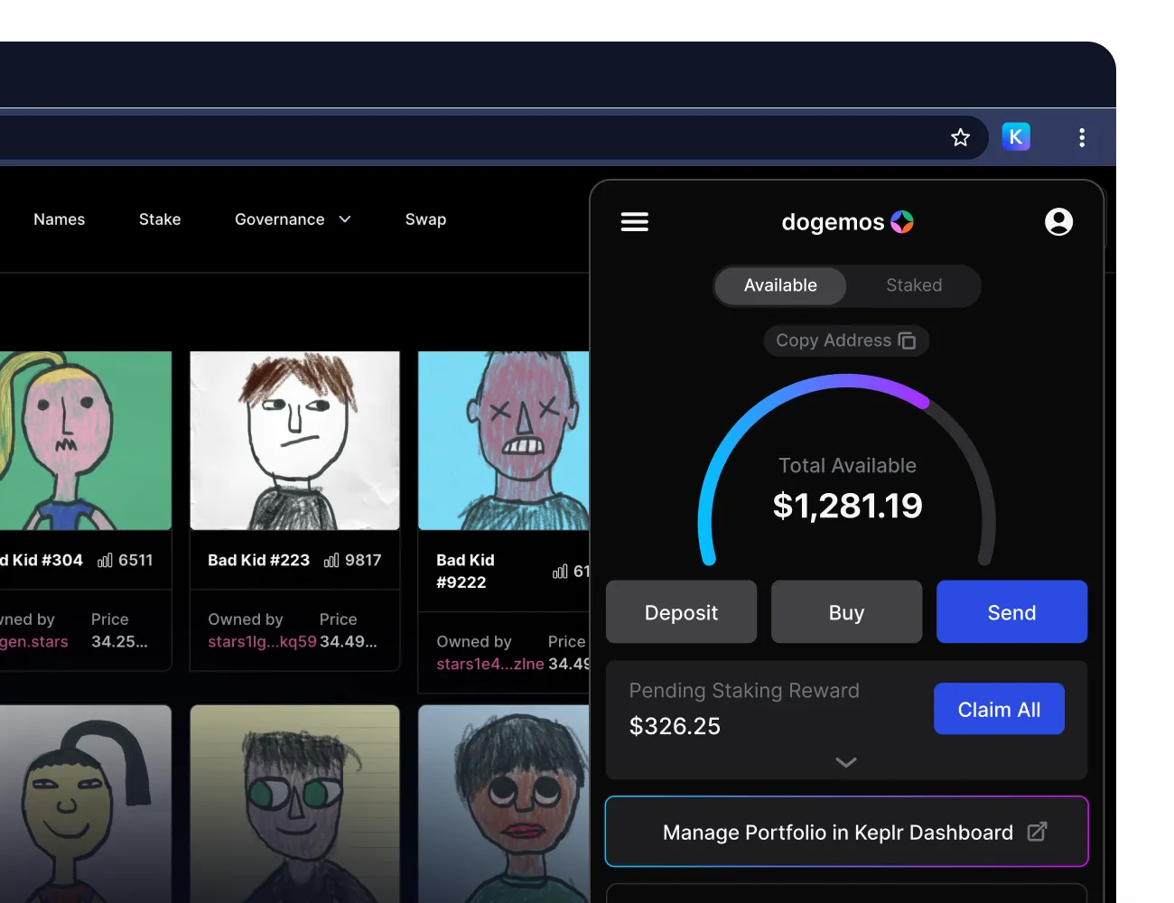The image size is (1174, 903).
Task: Collapse the Governance menu arrow
Action: pos(344,219)
